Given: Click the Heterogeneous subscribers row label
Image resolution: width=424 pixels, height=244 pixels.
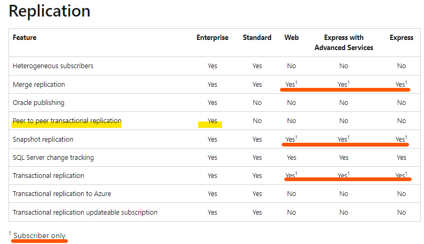Looking at the screenshot, I should [53, 66].
